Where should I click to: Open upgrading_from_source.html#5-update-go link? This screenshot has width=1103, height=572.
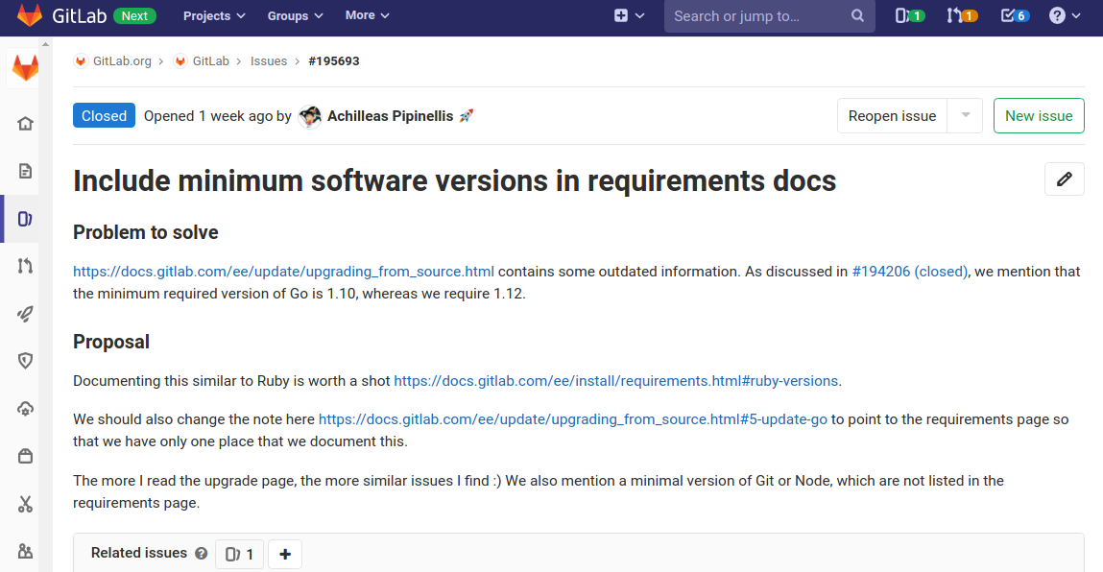[x=572, y=419]
